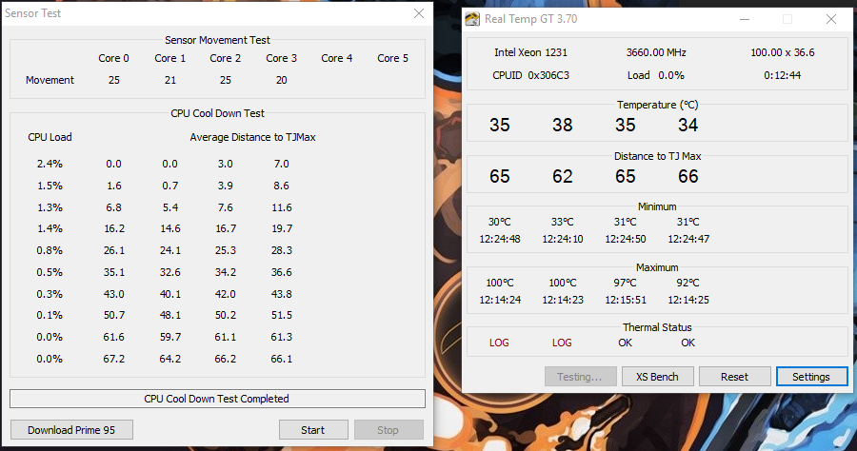Image resolution: width=857 pixels, height=451 pixels.
Task: Start the Sensor Test
Action: [x=313, y=430]
